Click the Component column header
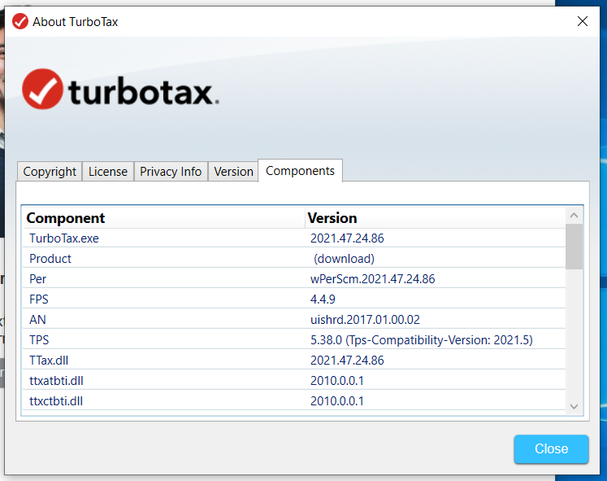 [164, 218]
